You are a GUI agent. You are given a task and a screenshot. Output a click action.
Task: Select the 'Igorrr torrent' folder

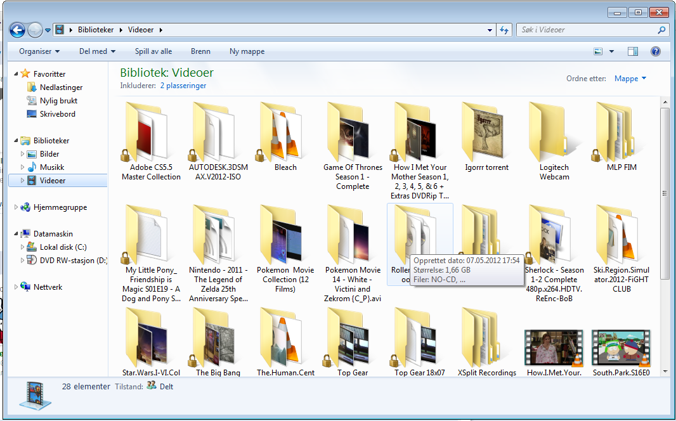coord(487,136)
